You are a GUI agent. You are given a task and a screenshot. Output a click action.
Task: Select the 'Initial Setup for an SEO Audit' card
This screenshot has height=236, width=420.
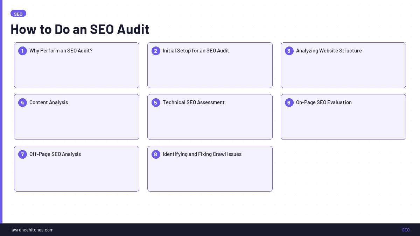(210, 65)
